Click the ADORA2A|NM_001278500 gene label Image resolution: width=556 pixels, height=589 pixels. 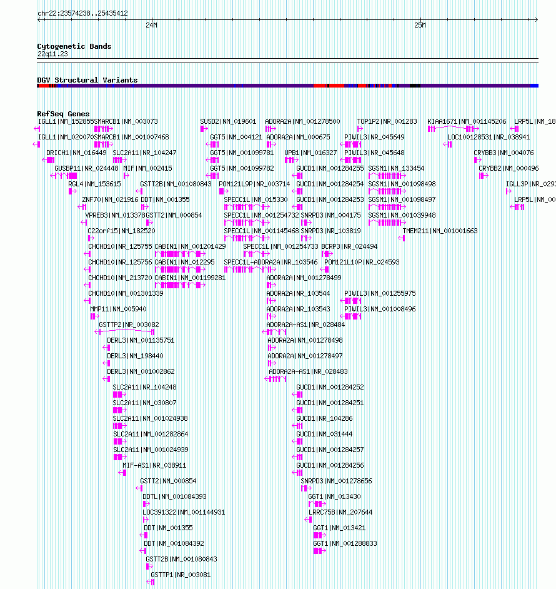point(302,121)
